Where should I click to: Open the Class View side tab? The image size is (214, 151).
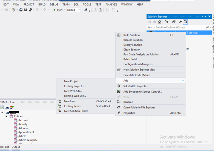(x=213, y=61)
